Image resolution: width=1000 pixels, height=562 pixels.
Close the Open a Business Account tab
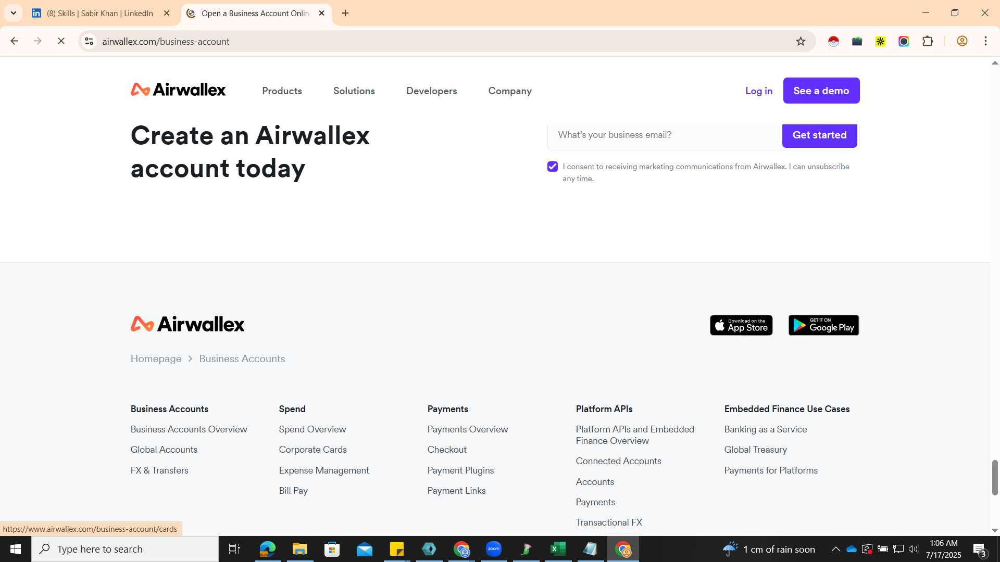[x=321, y=13]
